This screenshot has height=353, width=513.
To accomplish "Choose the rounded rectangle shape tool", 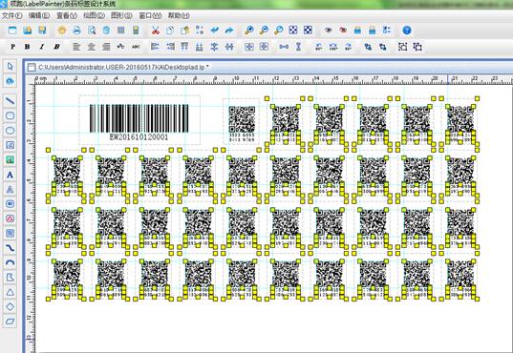I will [x=11, y=115].
